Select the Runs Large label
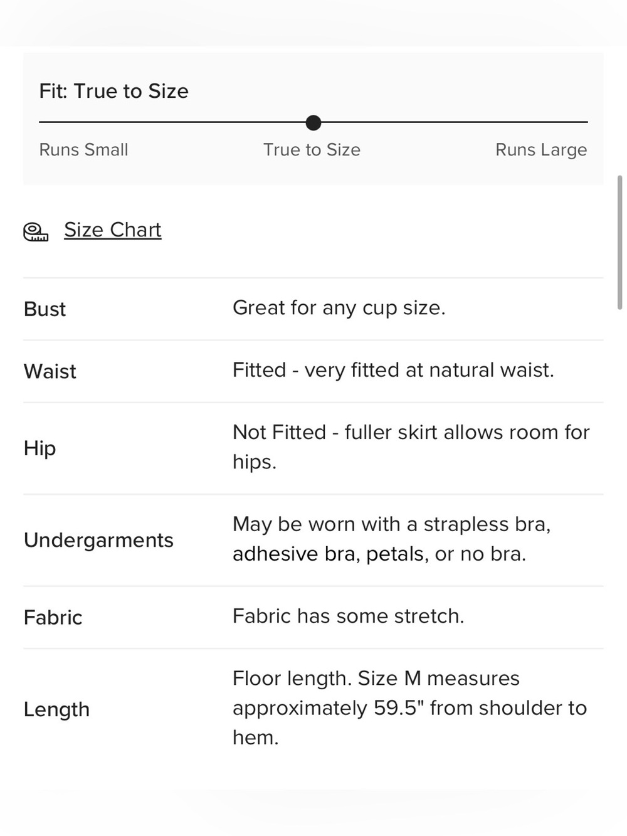 click(541, 150)
